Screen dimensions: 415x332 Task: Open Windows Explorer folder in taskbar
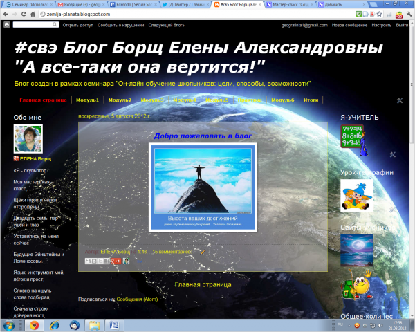94,325
